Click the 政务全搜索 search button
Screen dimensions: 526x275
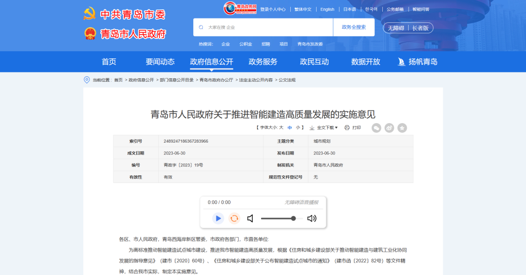pos(354,27)
